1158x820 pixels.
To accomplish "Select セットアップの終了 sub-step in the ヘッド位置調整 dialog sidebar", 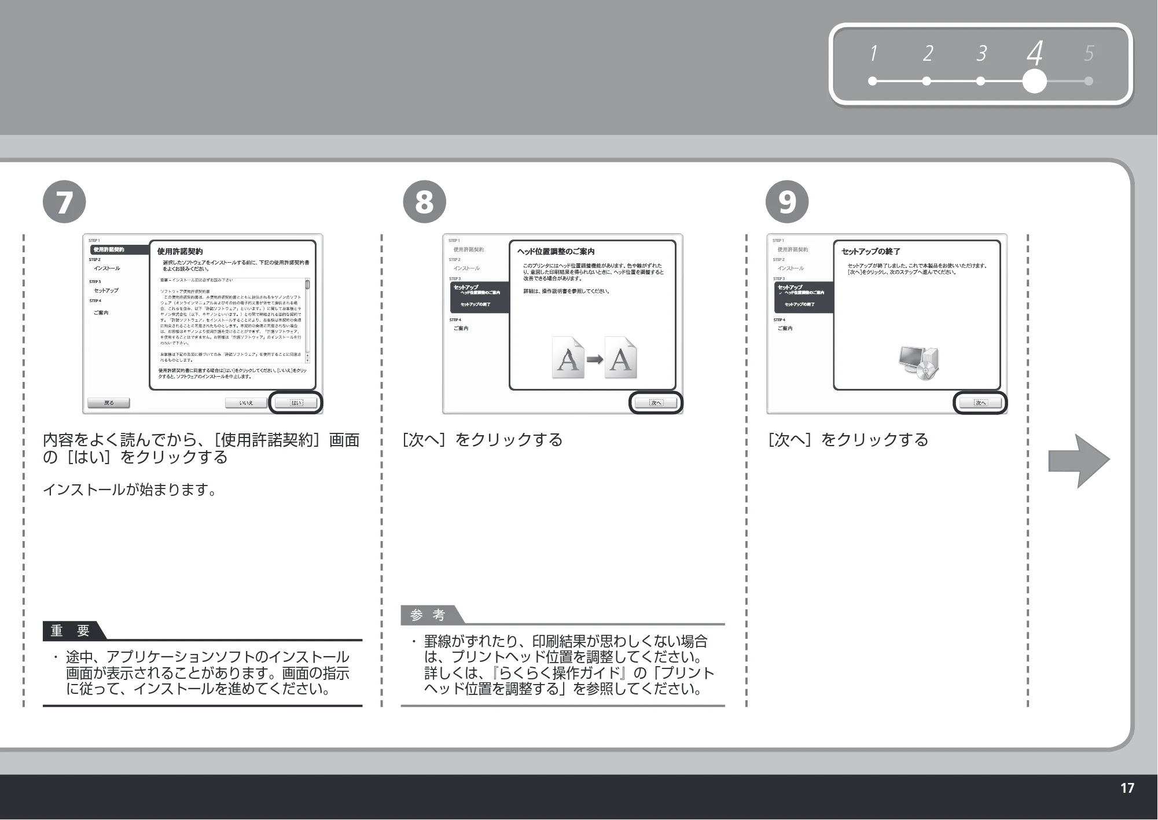I will 475,304.
